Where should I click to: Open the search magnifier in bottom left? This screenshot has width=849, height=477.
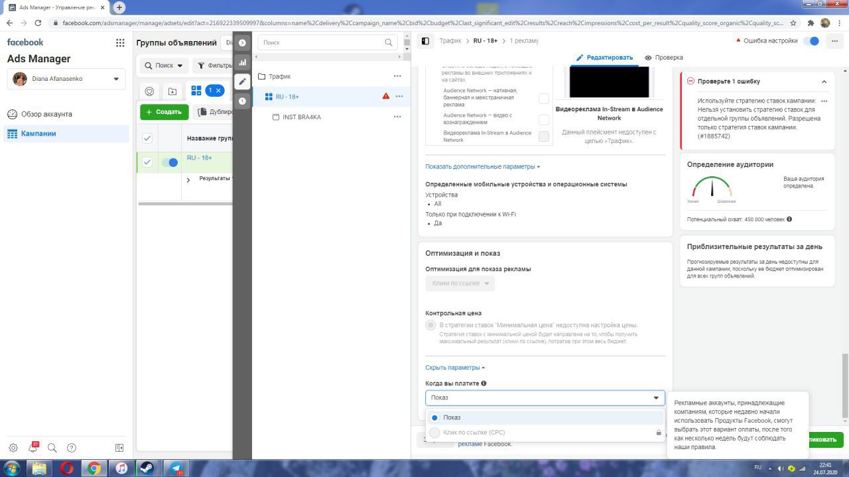(52, 448)
